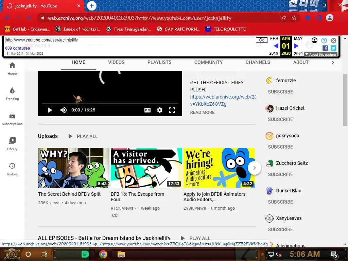Stop page loading in browser toolbar
The image size is (348, 261).
29,18
